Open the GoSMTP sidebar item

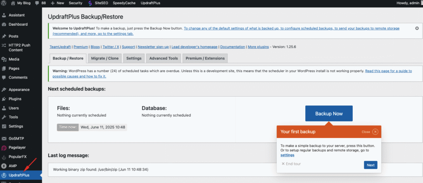16,138
